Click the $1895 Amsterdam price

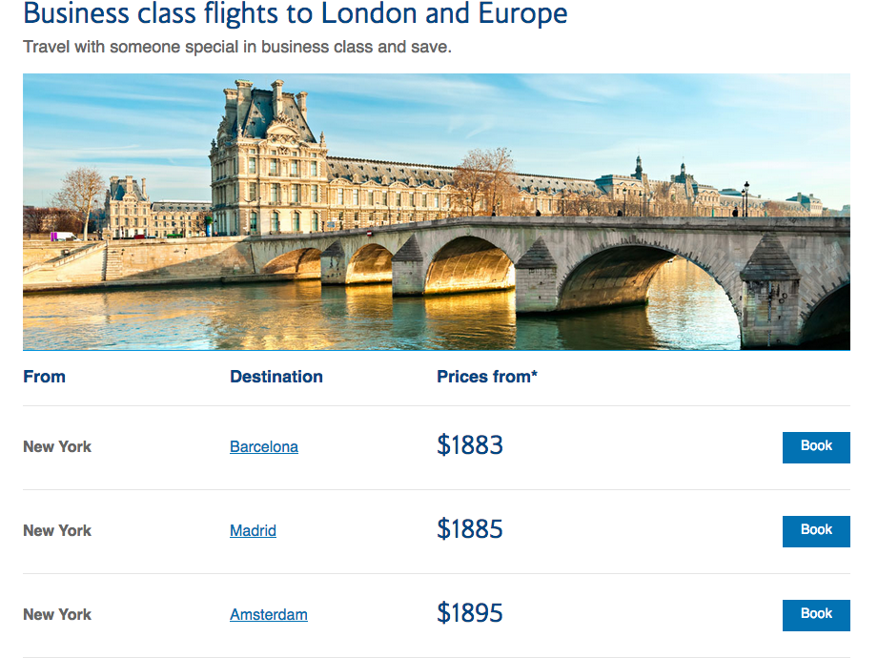(x=469, y=613)
